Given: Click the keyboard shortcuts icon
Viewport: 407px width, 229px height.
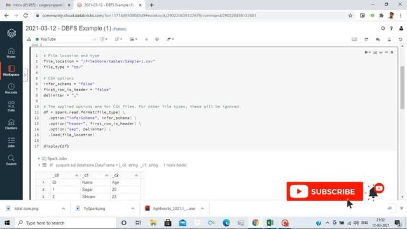Looking at the screenshot, I should (354, 39).
